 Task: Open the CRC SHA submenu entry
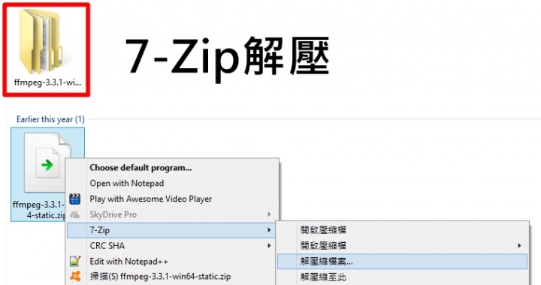(x=171, y=246)
